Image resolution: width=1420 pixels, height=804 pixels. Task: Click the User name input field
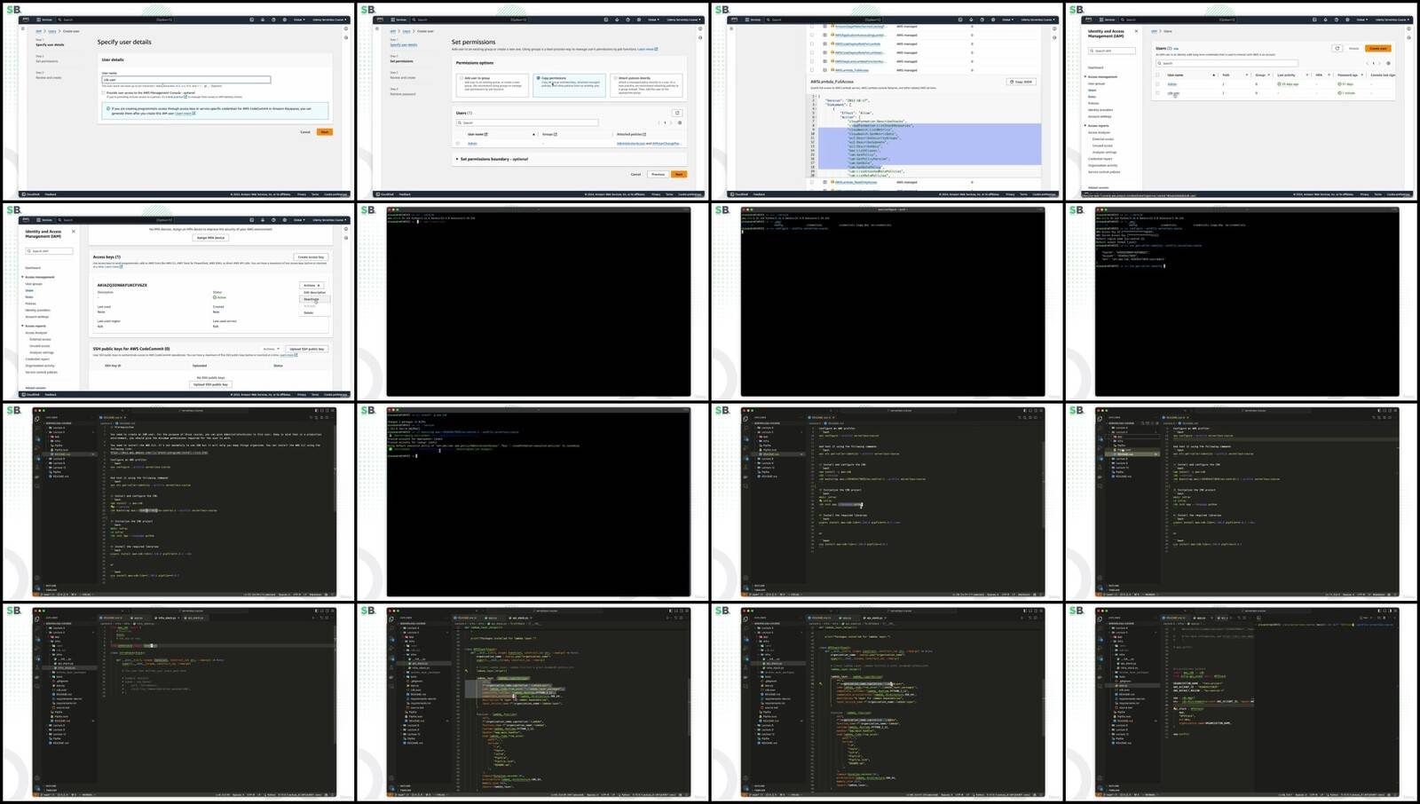click(x=186, y=79)
